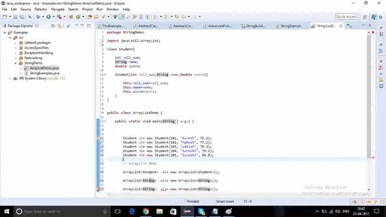Viewport: 386px width, 217px height.
Task: Switch to the StringExampl editor tab
Action: point(289,26)
